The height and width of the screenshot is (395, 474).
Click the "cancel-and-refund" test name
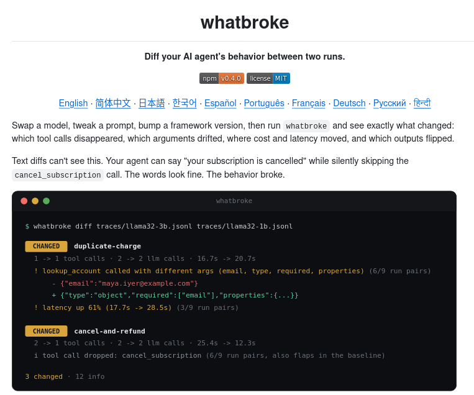[x=109, y=331]
